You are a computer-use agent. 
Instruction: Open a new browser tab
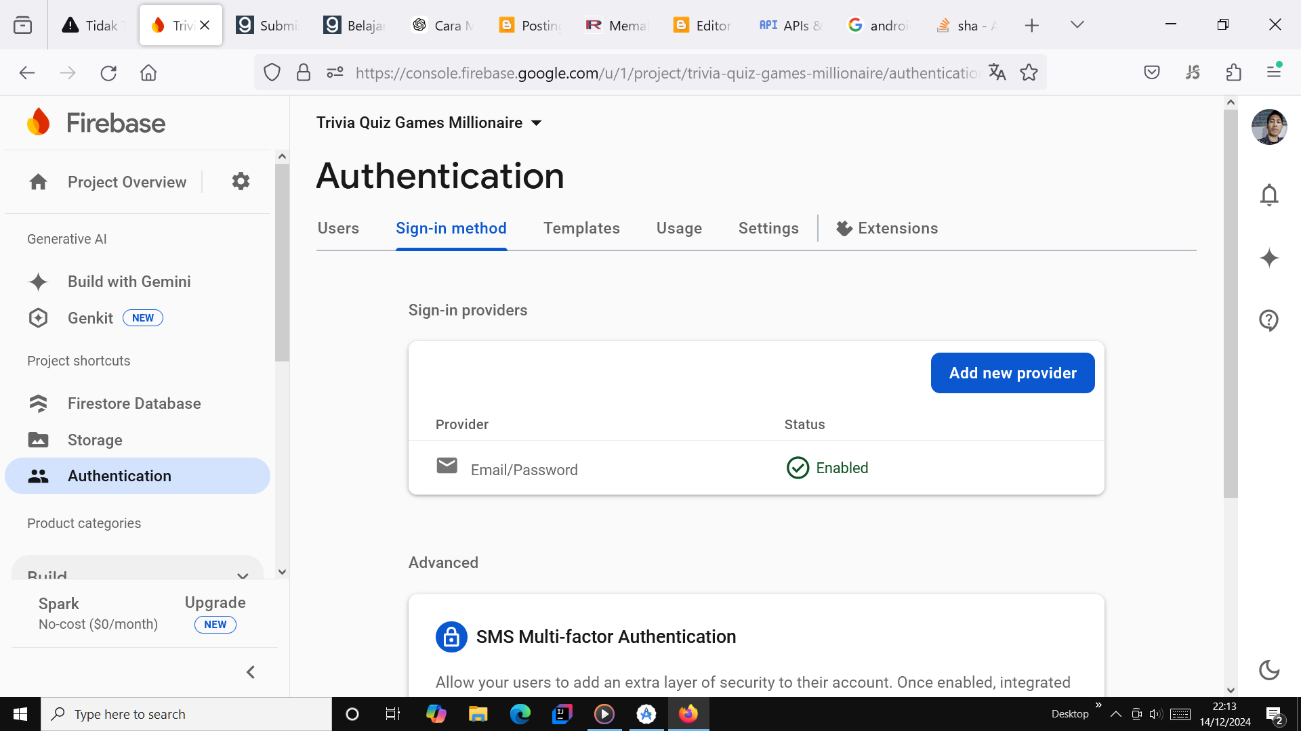pos(1031,26)
